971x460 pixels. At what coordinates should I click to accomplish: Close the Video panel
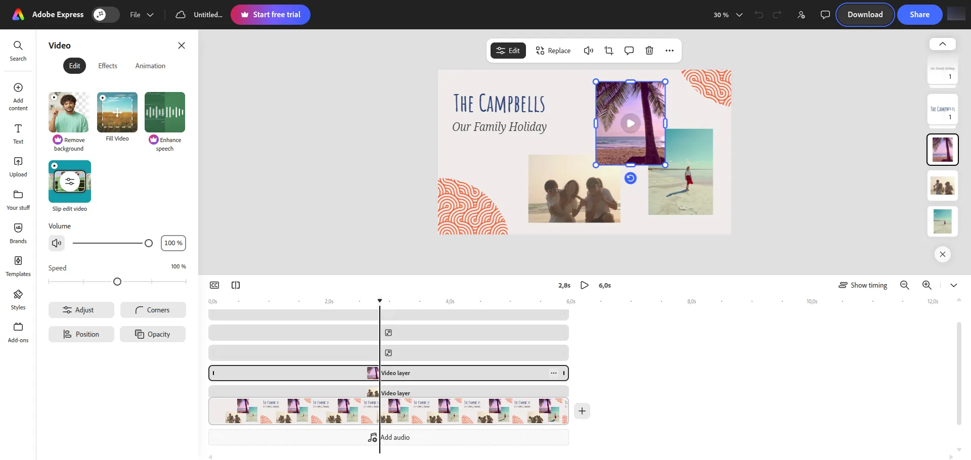182,45
